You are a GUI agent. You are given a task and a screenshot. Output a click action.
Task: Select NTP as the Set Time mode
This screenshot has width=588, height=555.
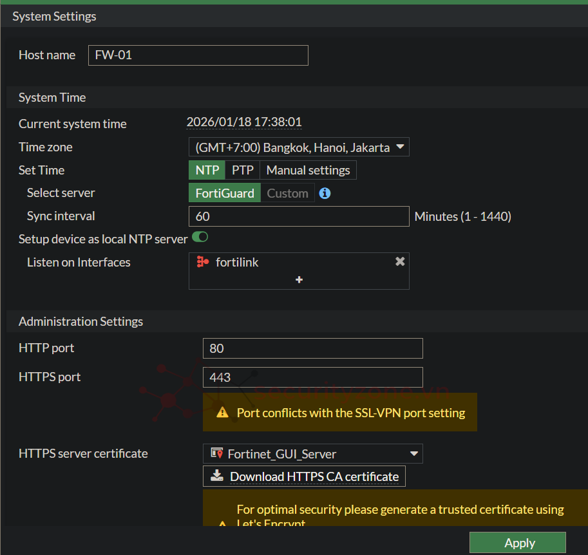[207, 170]
